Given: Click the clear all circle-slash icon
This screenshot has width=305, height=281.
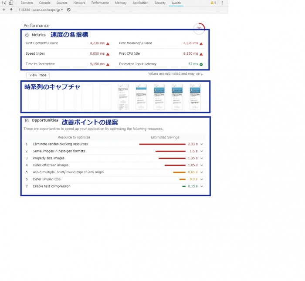Looking at the screenshot, I should [69, 9].
